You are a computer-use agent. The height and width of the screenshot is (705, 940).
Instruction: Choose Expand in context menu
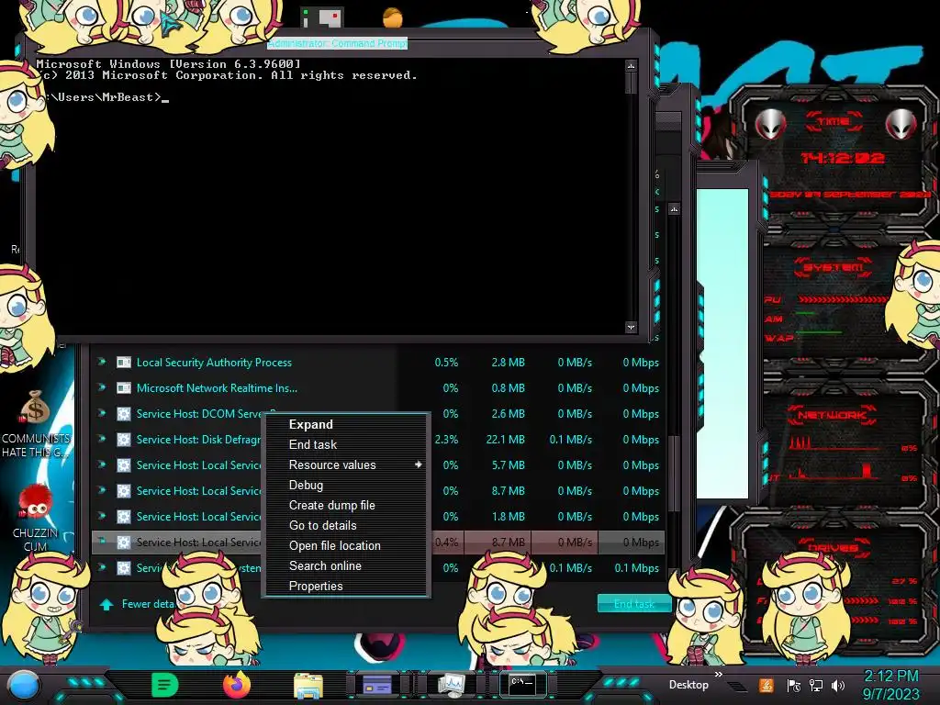[310, 424]
